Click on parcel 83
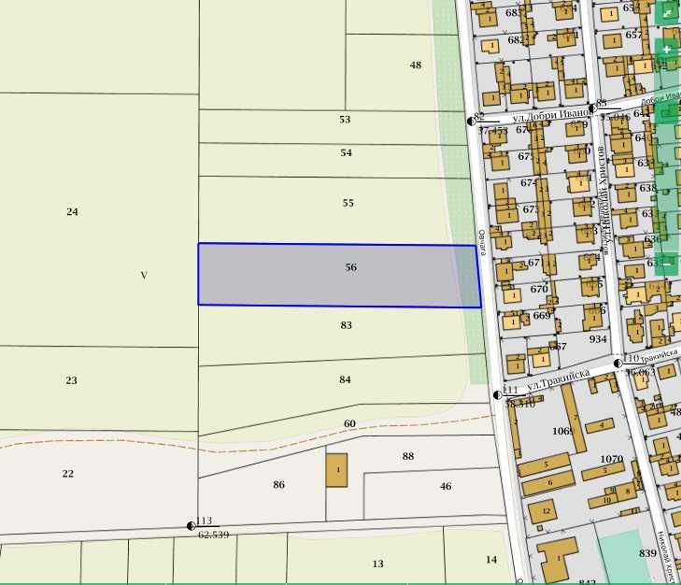This screenshot has width=681, height=585. click(x=339, y=335)
